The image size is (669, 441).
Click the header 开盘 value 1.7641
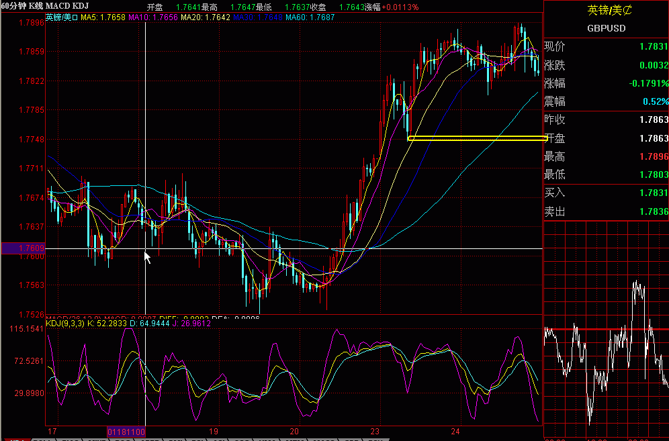pyautogui.click(x=189, y=7)
